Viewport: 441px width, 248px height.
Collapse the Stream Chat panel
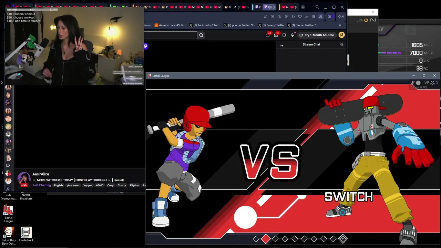281,45
